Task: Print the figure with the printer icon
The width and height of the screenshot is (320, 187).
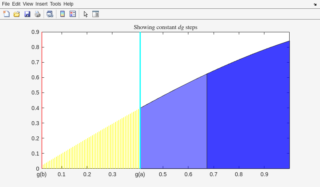Action: (37, 14)
